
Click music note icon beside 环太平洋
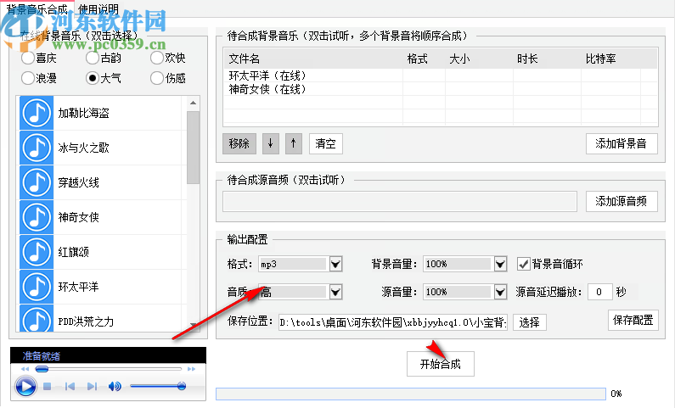(x=37, y=287)
